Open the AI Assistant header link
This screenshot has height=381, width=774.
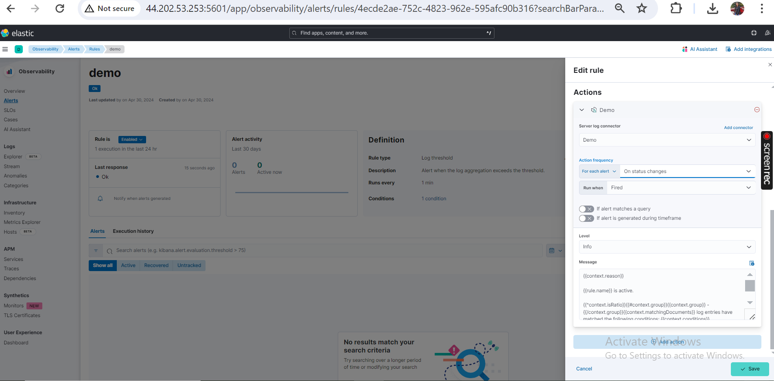click(700, 49)
